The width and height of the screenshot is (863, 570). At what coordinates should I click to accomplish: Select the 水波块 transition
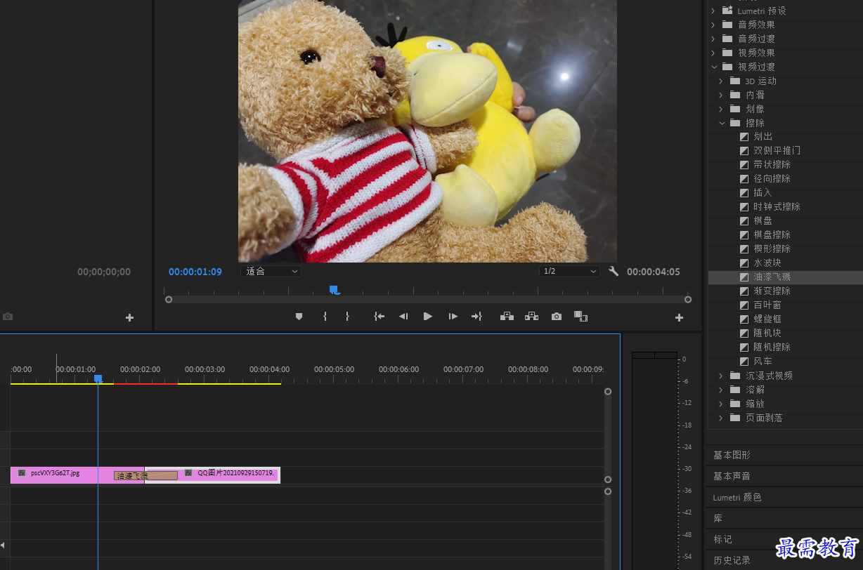(x=767, y=263)
